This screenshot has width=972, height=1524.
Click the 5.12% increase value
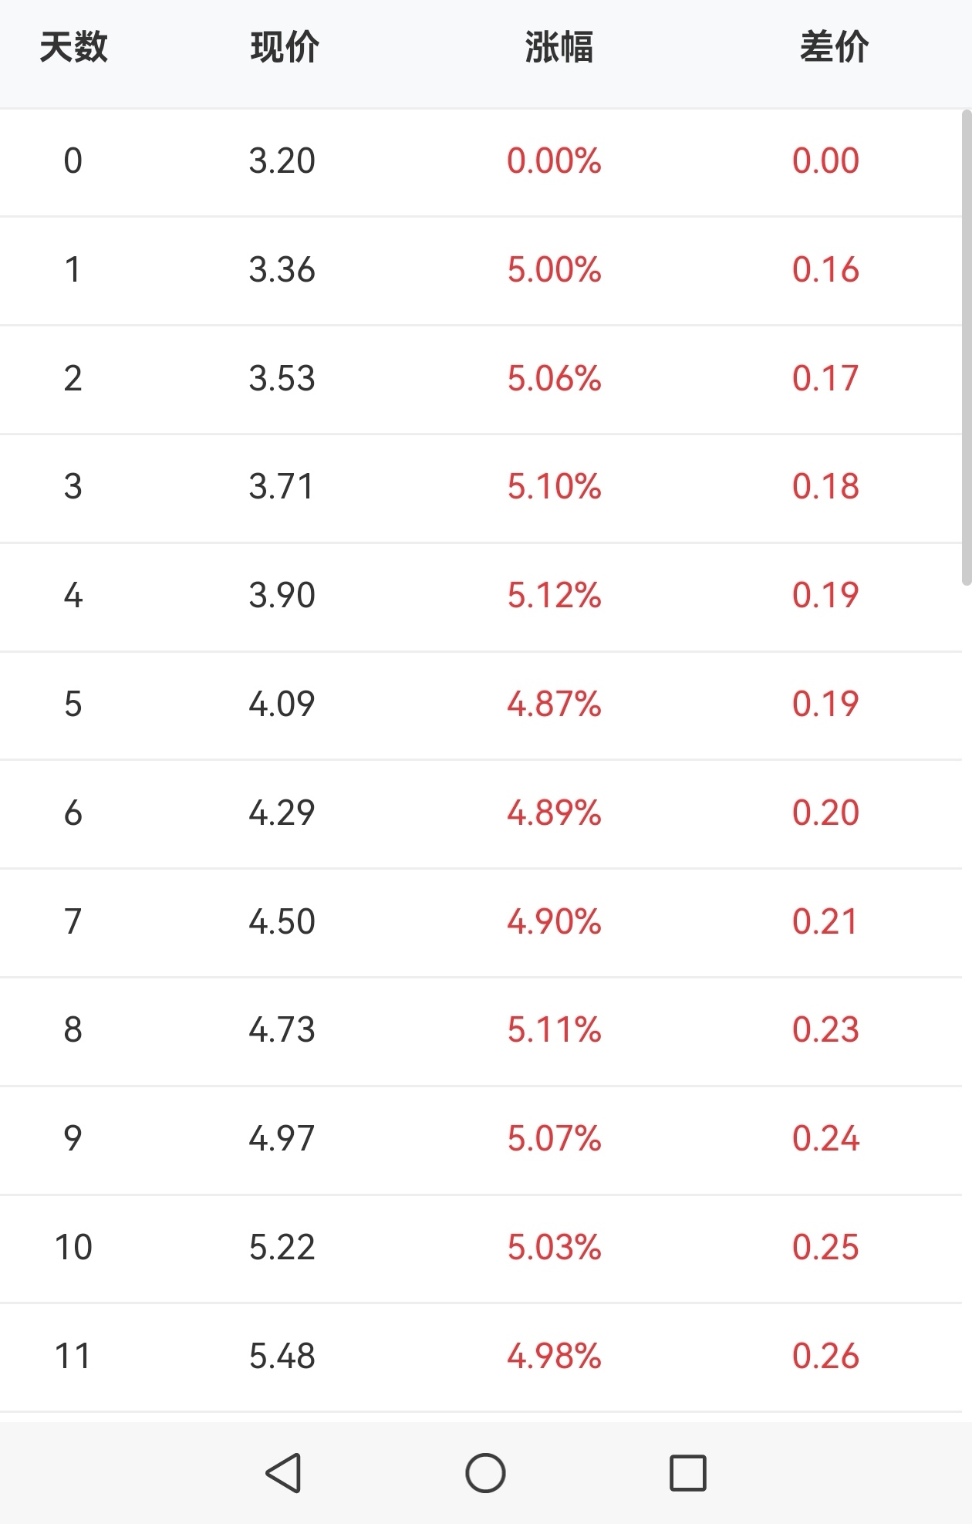pos(554,596)
